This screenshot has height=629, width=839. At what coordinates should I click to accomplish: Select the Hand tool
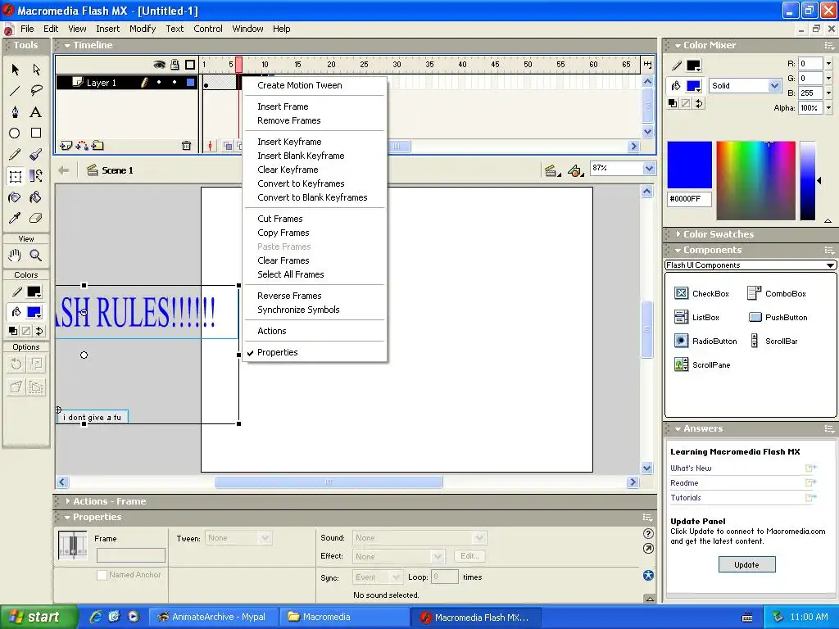tap(15, 256)
